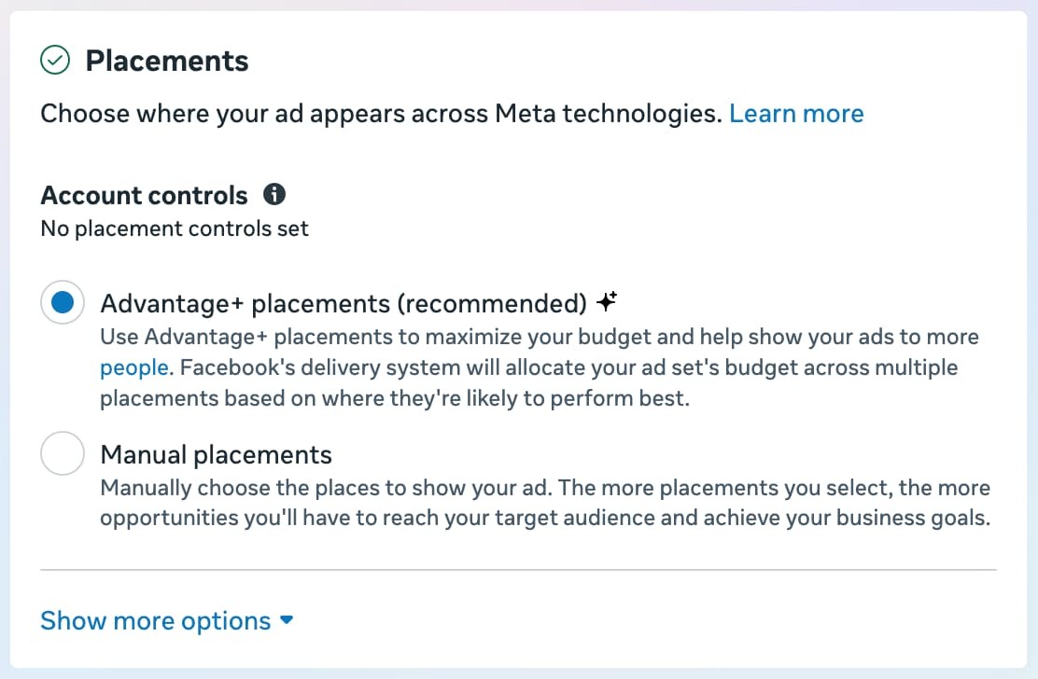This screenshot has height=679, width=1038.
Task: Click the Account controls label
Action: coord(144,195)
